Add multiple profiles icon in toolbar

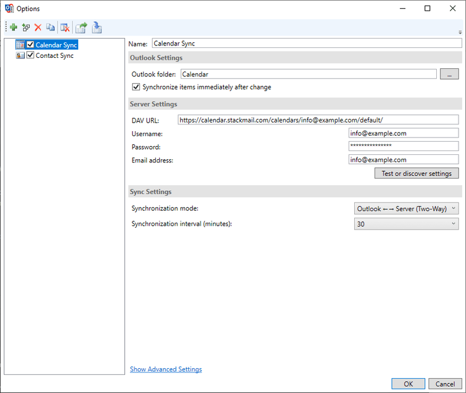26,27
